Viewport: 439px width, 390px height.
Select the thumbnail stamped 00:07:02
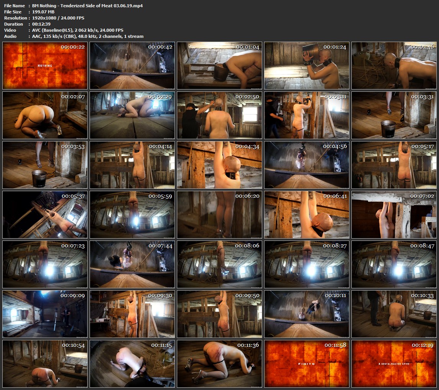394,214
